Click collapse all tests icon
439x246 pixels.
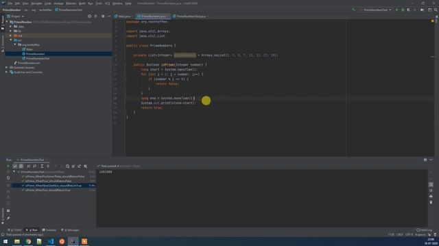[x=48, y=166]
